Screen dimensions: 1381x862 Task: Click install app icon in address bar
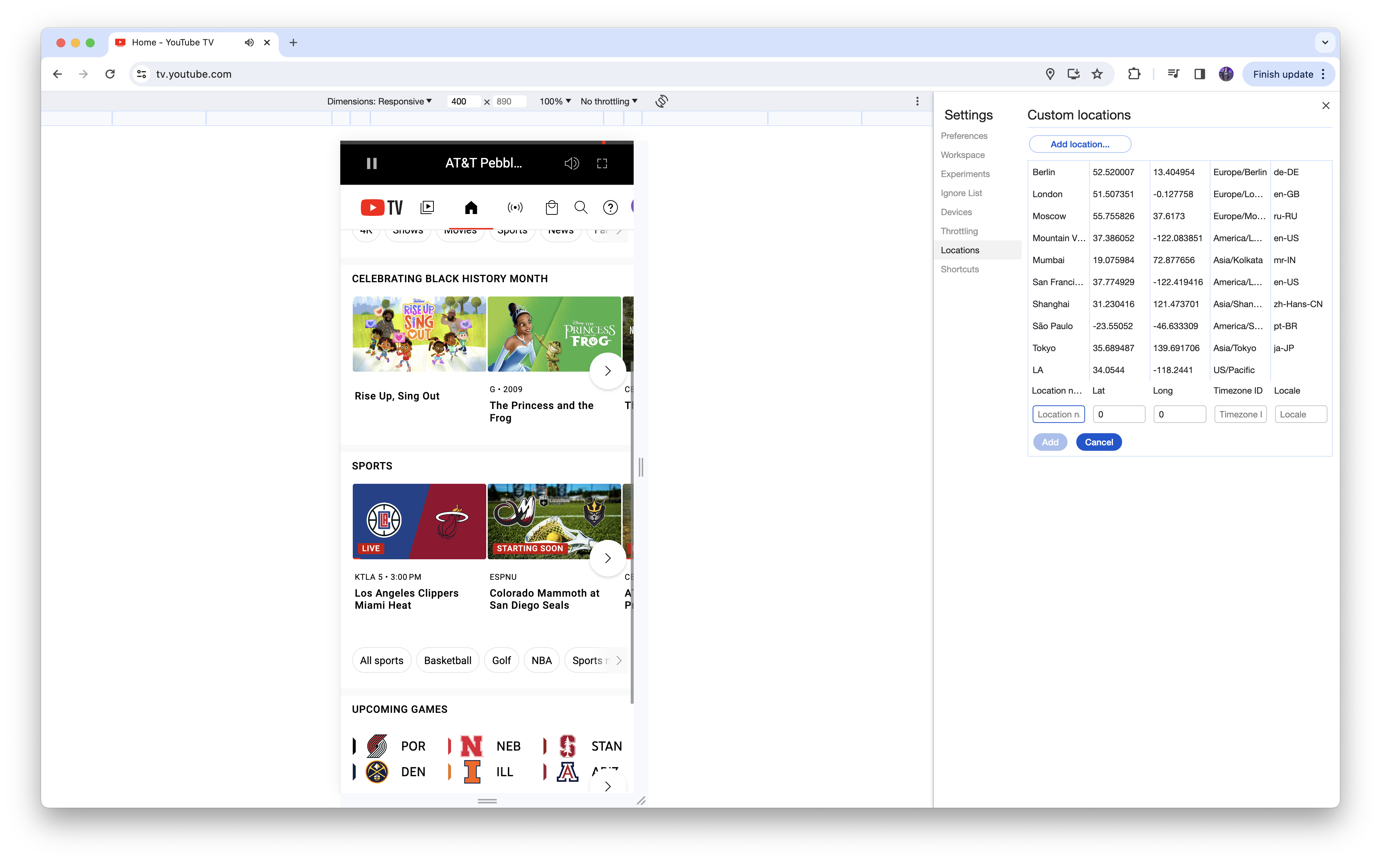pyautogui.click(x=1073, y=74)
